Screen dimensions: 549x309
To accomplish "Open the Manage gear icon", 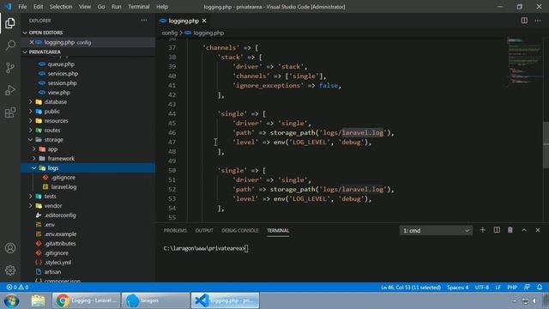I will coord(10,270).
